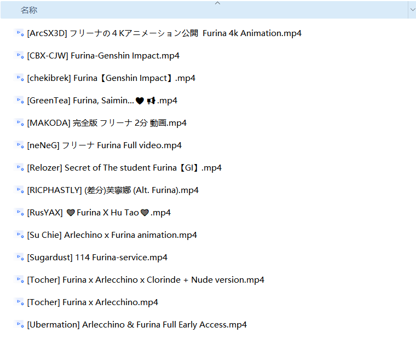Select Ubermation Arlecchino & Furina Full Early Access
The width and height of the screenshot is (416, 339).
point(137,325)
